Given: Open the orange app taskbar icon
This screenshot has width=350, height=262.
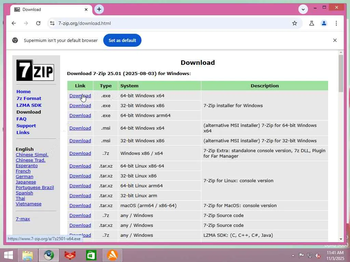Looking at the screenshot, I should pyautogui.click(x=112, y=255).
